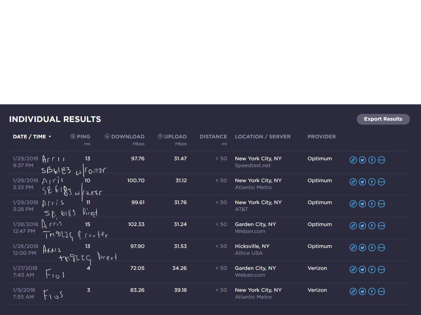Open more options for the 12:47 PM result
The height and width of the screenshot is (315, 421).
tap(381, 226)
